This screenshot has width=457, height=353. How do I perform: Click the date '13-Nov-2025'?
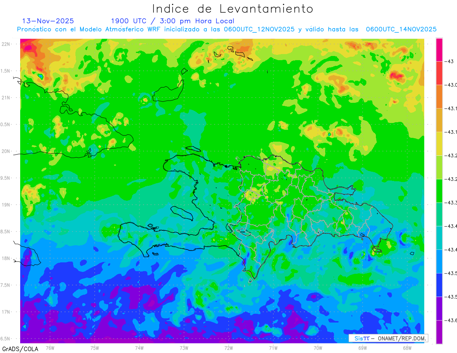click(48, 21)
